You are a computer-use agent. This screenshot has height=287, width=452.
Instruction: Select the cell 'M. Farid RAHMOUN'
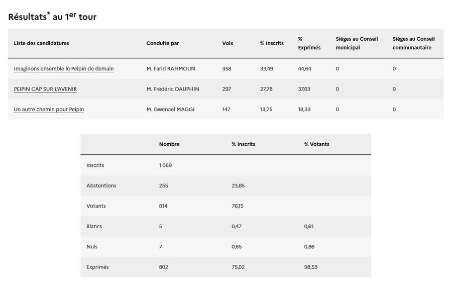[171, 69]
